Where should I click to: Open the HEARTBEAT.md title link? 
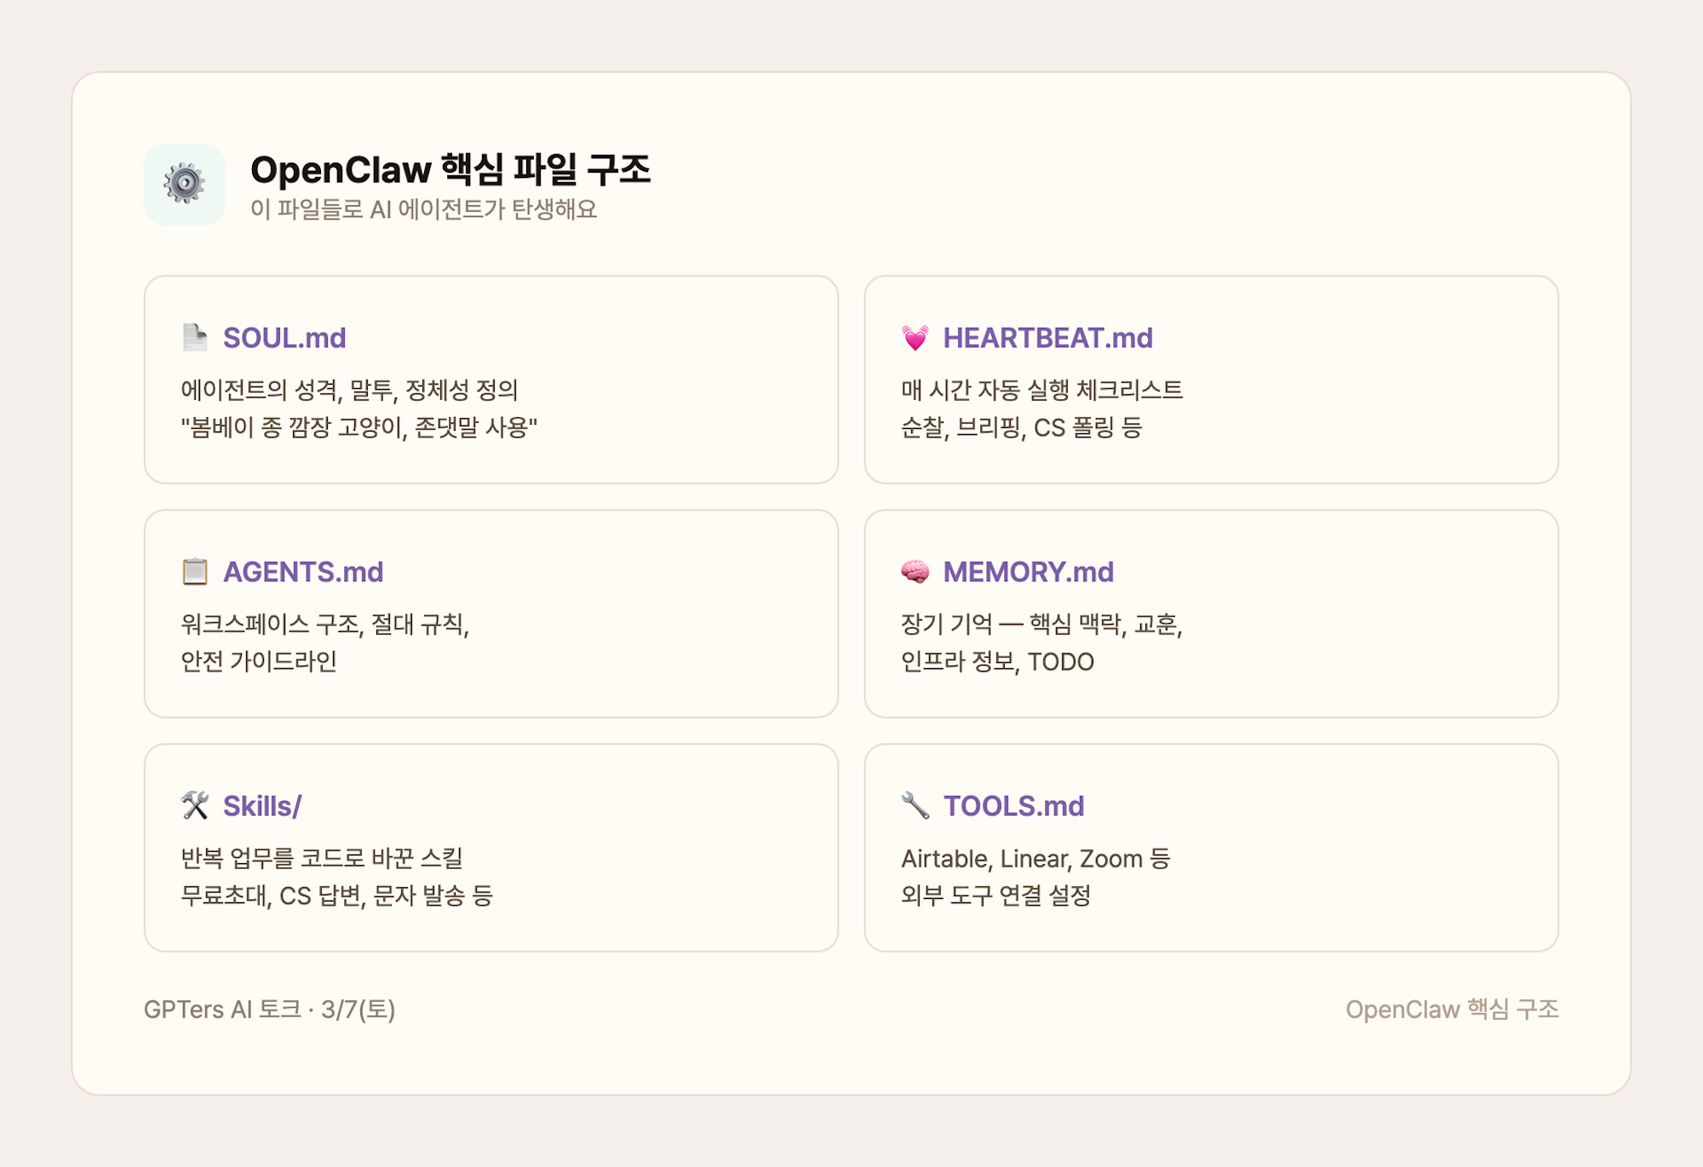(x=1047, y=338)
